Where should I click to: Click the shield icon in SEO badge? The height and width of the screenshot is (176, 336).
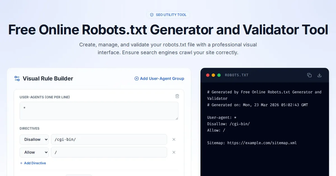152,15
